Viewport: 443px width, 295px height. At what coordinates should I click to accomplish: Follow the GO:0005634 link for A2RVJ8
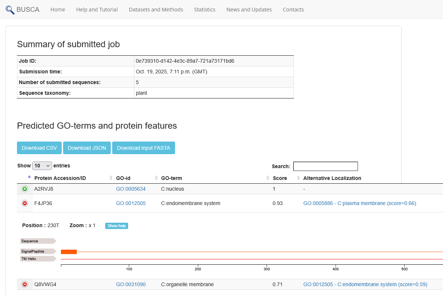tap(131, 189)
